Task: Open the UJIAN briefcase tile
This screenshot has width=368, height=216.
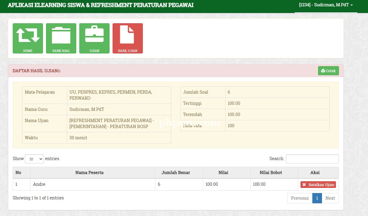Action: click(x=94, y=38)
